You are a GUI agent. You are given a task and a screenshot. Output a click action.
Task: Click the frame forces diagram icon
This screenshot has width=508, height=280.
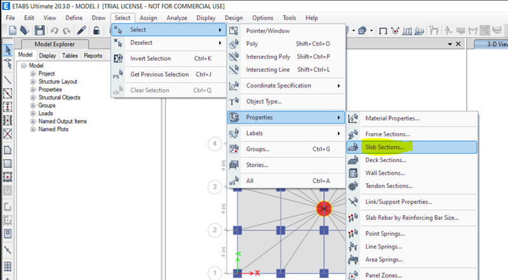tap(472, 30)
